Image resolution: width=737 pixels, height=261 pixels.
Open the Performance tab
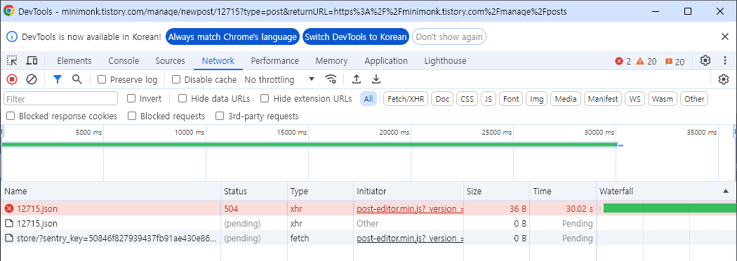(275, 60)
